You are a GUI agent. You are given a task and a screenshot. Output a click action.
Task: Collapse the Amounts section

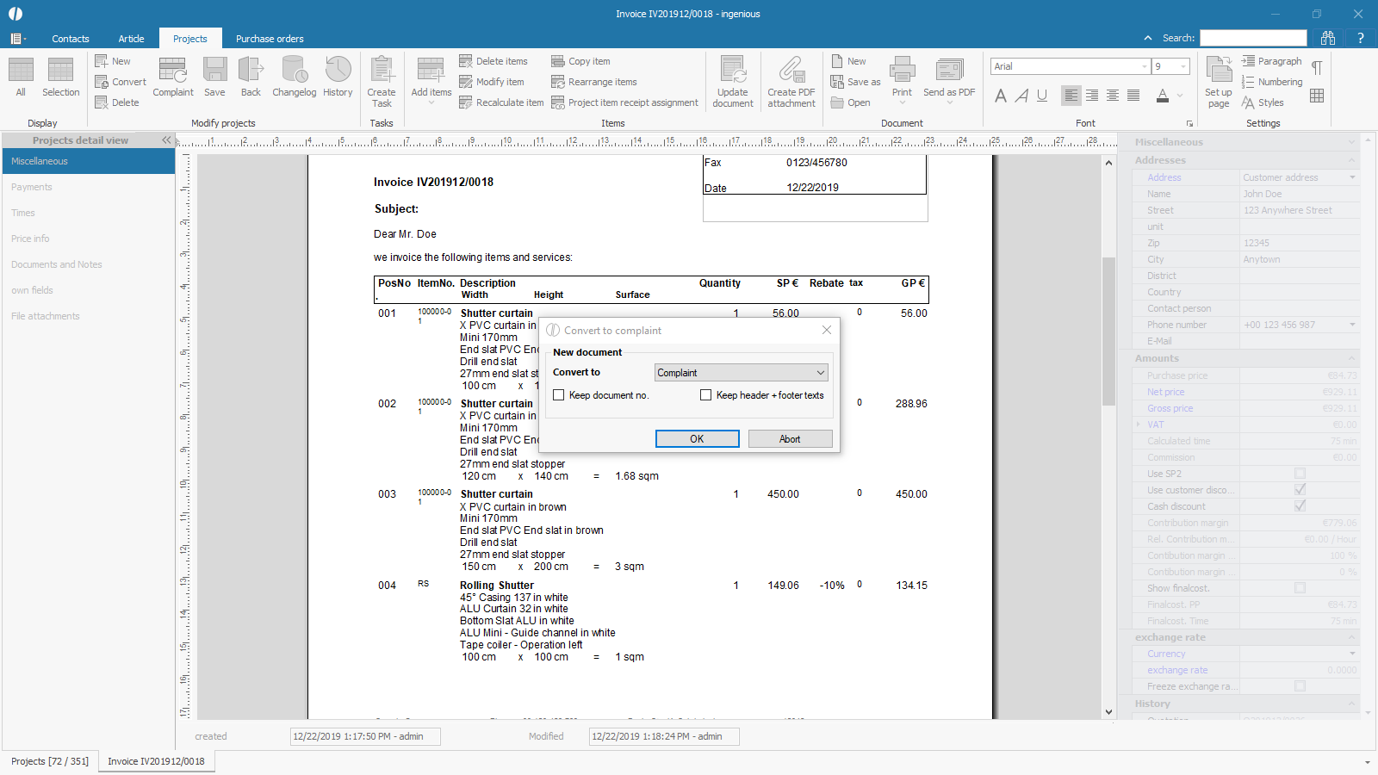click(x=1351, y=358)
